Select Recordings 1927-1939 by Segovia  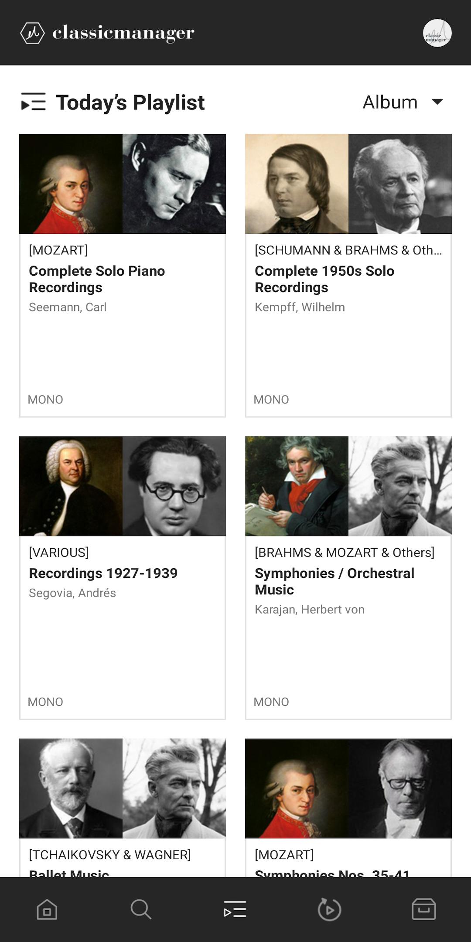pyautogui.click(x=103, y=573)
